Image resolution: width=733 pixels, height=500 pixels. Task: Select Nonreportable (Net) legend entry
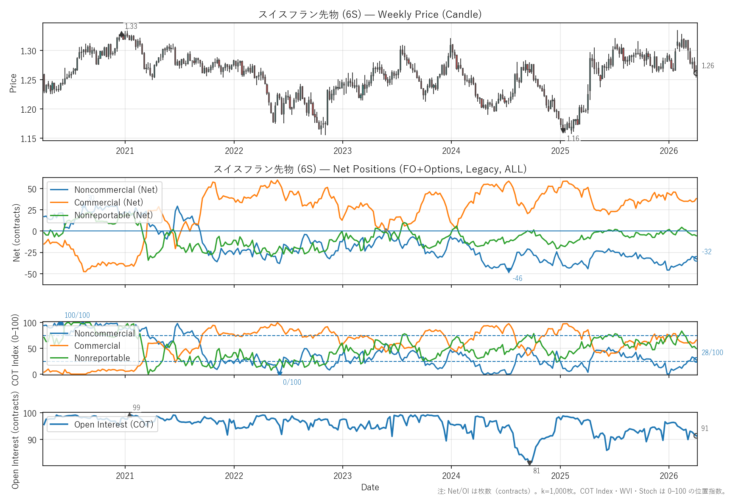pos(113,215)
